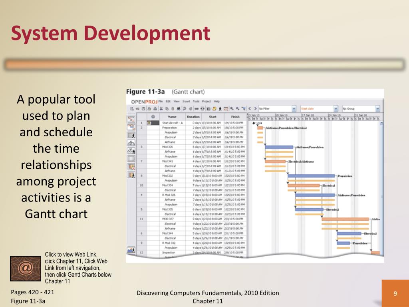Image resolution: width=409 pixels, height=307 pixels.
Task: Select the 'Mod 344' task name
Action: [x=167, y=233]
